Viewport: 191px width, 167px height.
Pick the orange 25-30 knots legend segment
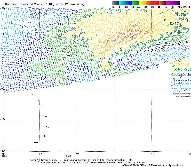[x=149, y=3]
